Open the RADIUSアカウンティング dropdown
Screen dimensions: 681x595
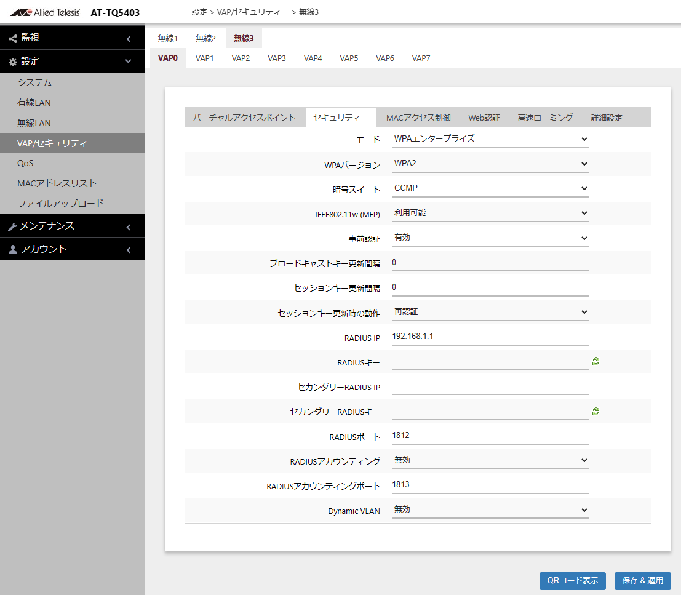[x=490, y=460]
